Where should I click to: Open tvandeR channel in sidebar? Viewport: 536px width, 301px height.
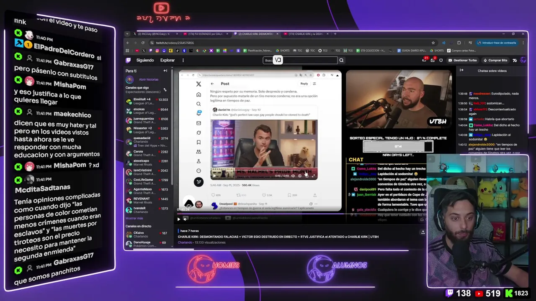(147, 210)
